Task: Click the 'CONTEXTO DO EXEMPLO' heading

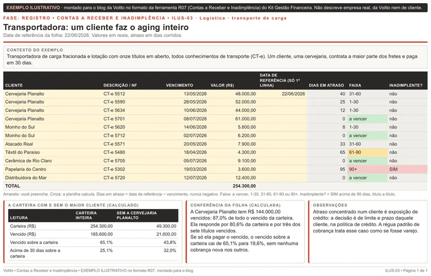Action: click(x=35, y=50)
